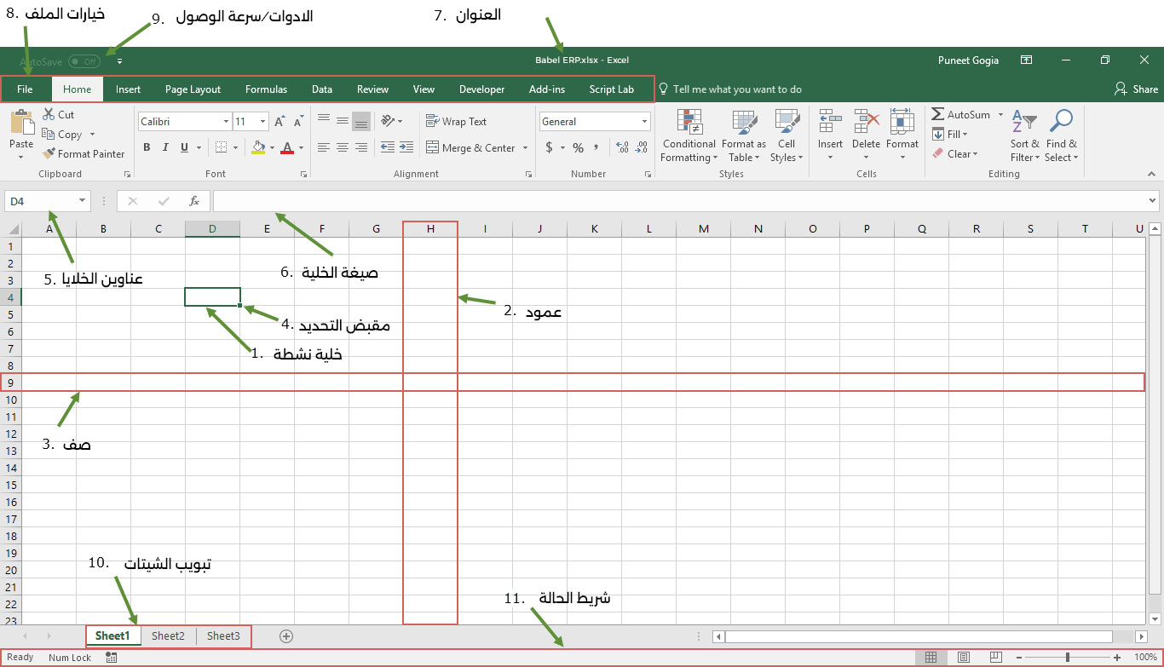
Task: Open Conditional Formatting options
Action: tap(689, 136)
